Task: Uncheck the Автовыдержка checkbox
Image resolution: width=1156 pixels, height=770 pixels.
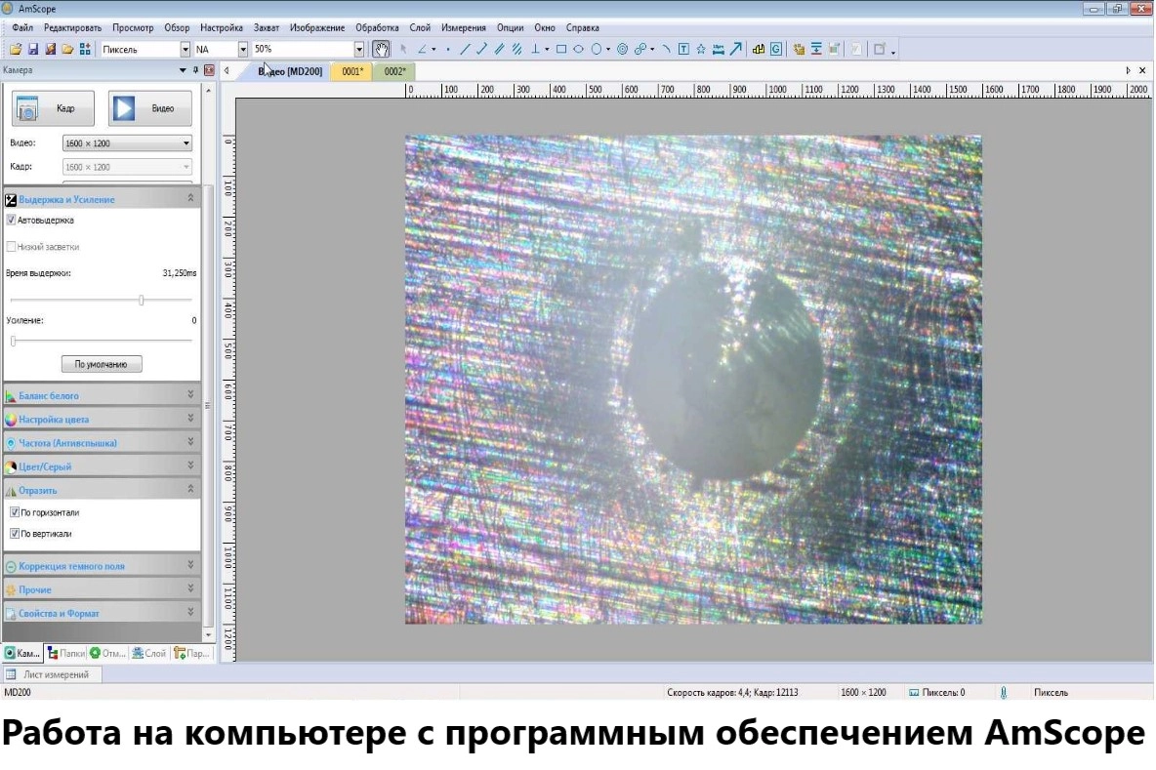Action: tap(12, 221)
